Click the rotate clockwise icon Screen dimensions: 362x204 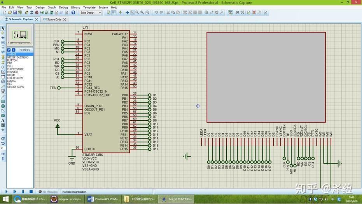click(x=3, y=139)
